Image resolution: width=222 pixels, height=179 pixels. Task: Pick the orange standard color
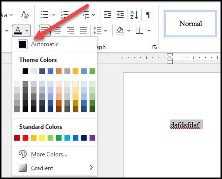click(x=33, y=138)
